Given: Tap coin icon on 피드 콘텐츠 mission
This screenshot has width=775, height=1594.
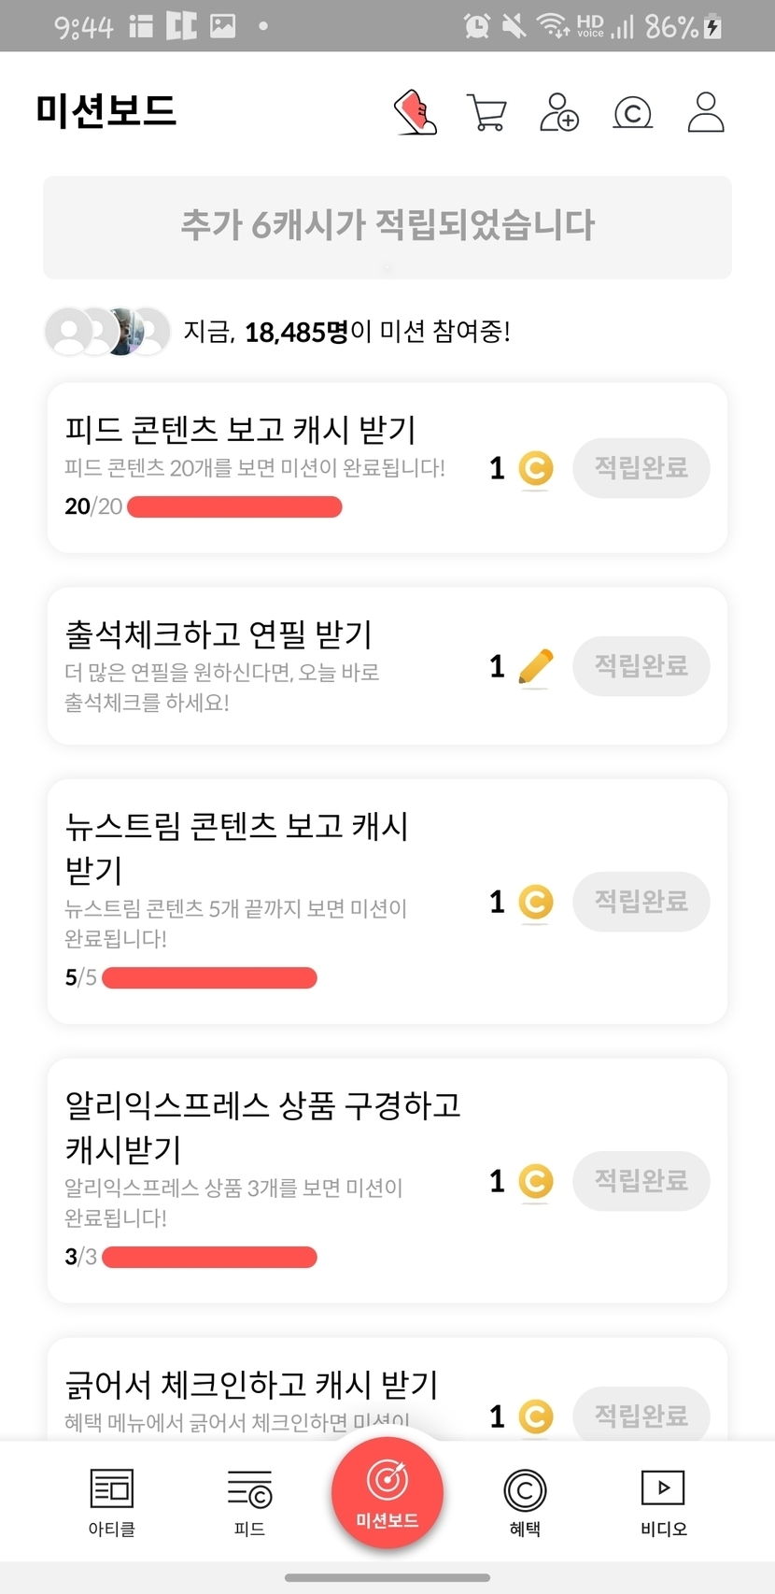Looking at the screenshot, I should [535, 469].
